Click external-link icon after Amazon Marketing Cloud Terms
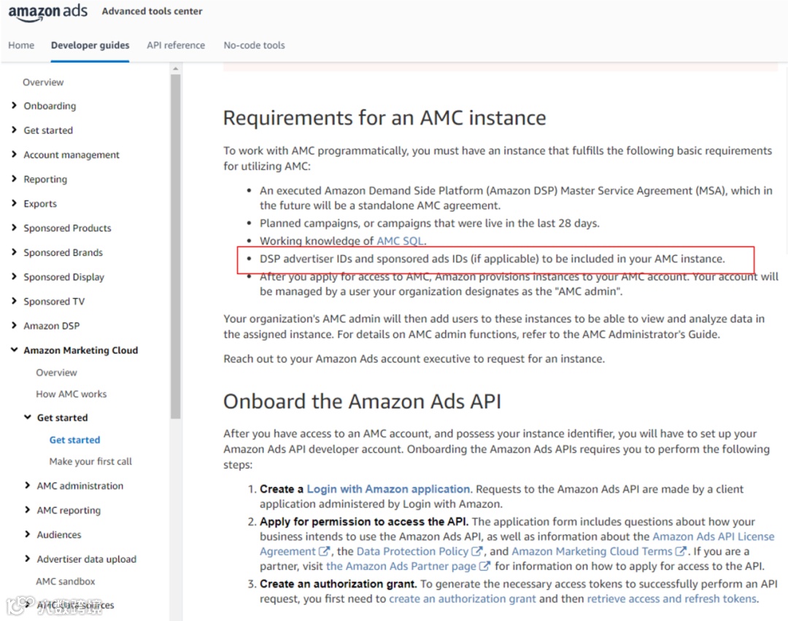 click(x=681, y=551)
